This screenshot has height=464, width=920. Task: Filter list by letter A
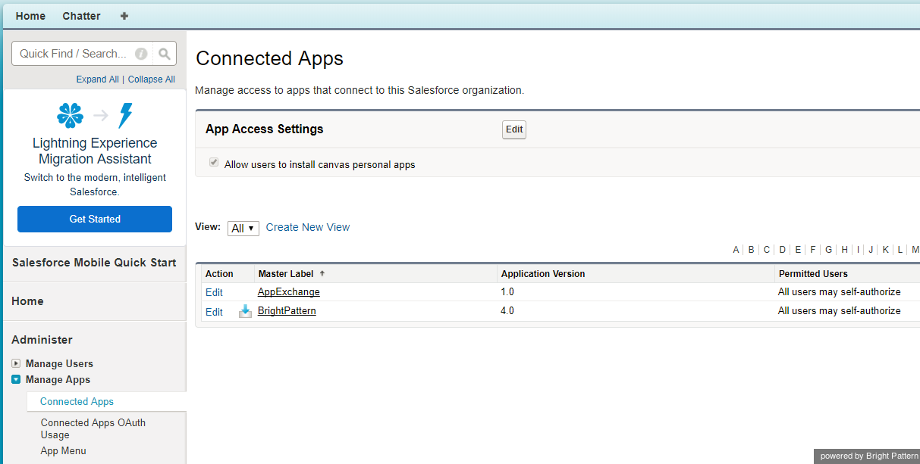(736, 250)
